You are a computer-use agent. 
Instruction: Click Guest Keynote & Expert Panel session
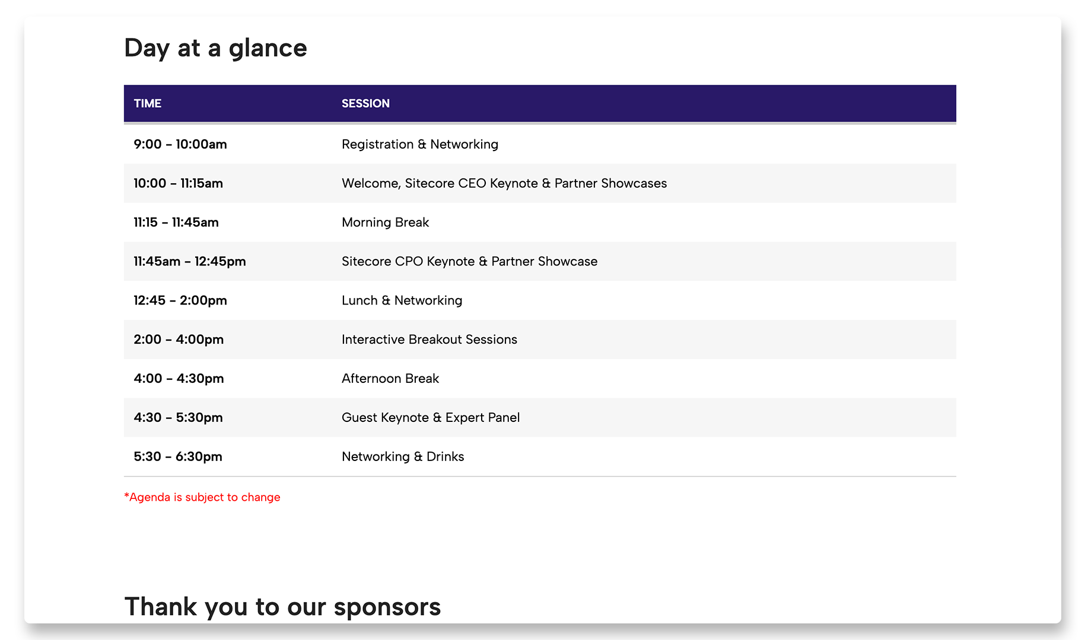click(430, 418)
